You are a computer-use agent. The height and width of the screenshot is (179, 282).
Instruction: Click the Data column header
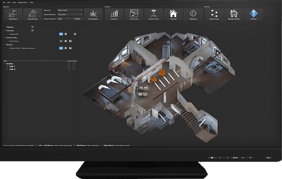pyautogui.click(x=5, y=61)
